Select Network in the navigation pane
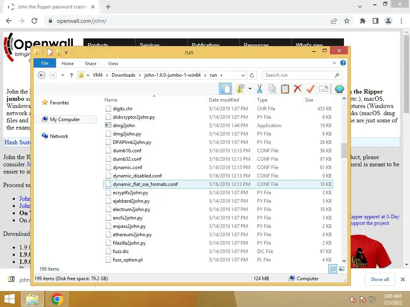410x307 pixels. (x=59, y=136)
